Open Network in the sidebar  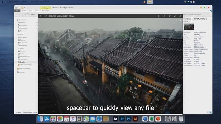click(22, 72)
